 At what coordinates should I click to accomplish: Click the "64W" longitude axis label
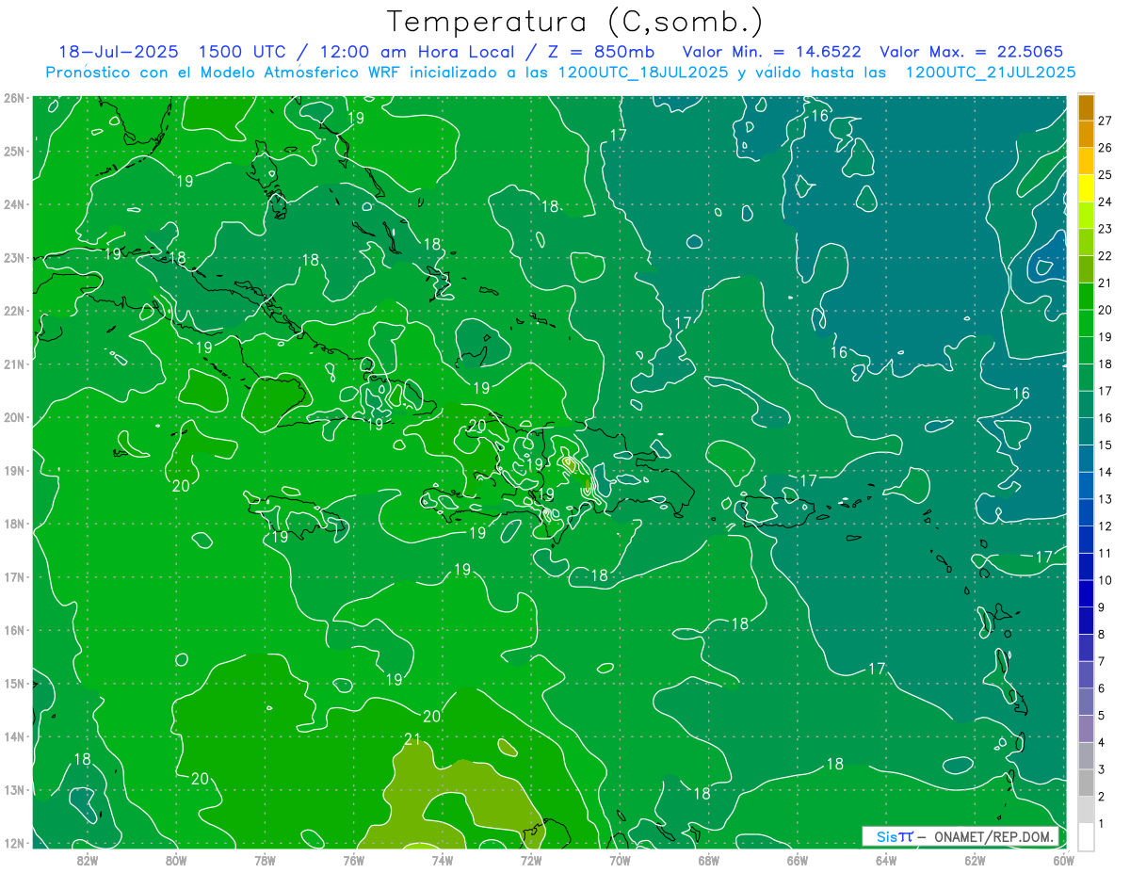[886, 860]
